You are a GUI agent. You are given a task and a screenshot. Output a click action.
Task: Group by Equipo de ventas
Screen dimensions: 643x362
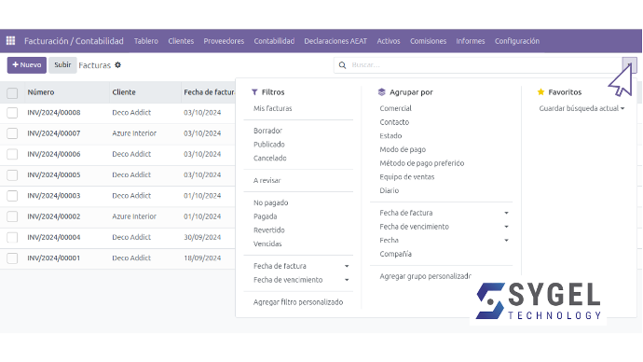pos(407,177)
